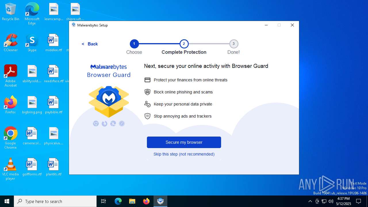368x207 pixels.
Task: Click the Secure my browser button
Action: tap(184, 142)
